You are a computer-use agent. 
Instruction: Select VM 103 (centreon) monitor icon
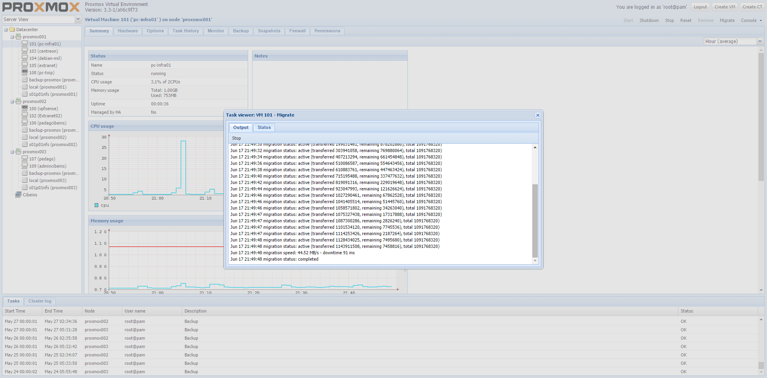25,51
